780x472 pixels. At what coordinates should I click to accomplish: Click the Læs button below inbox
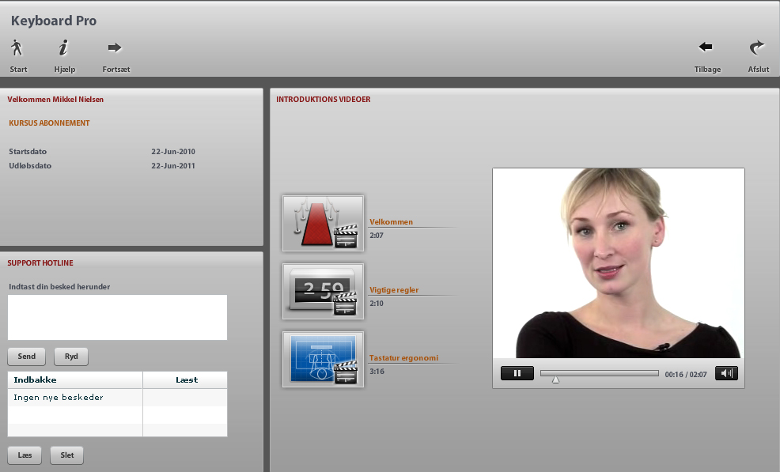[x=25, y=455]
